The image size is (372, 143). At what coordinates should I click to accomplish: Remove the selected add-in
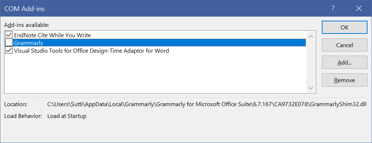click(344, 80)
